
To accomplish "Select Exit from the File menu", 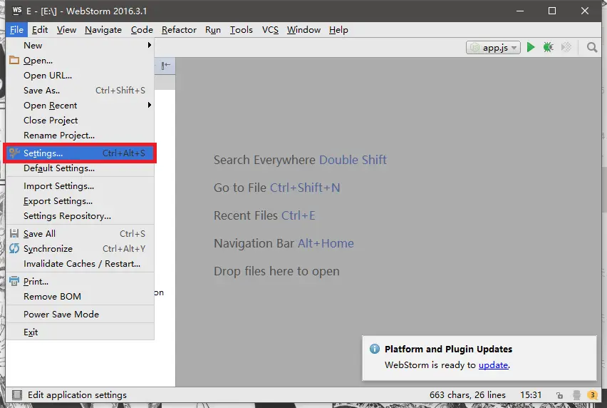I will coord(80,332).
